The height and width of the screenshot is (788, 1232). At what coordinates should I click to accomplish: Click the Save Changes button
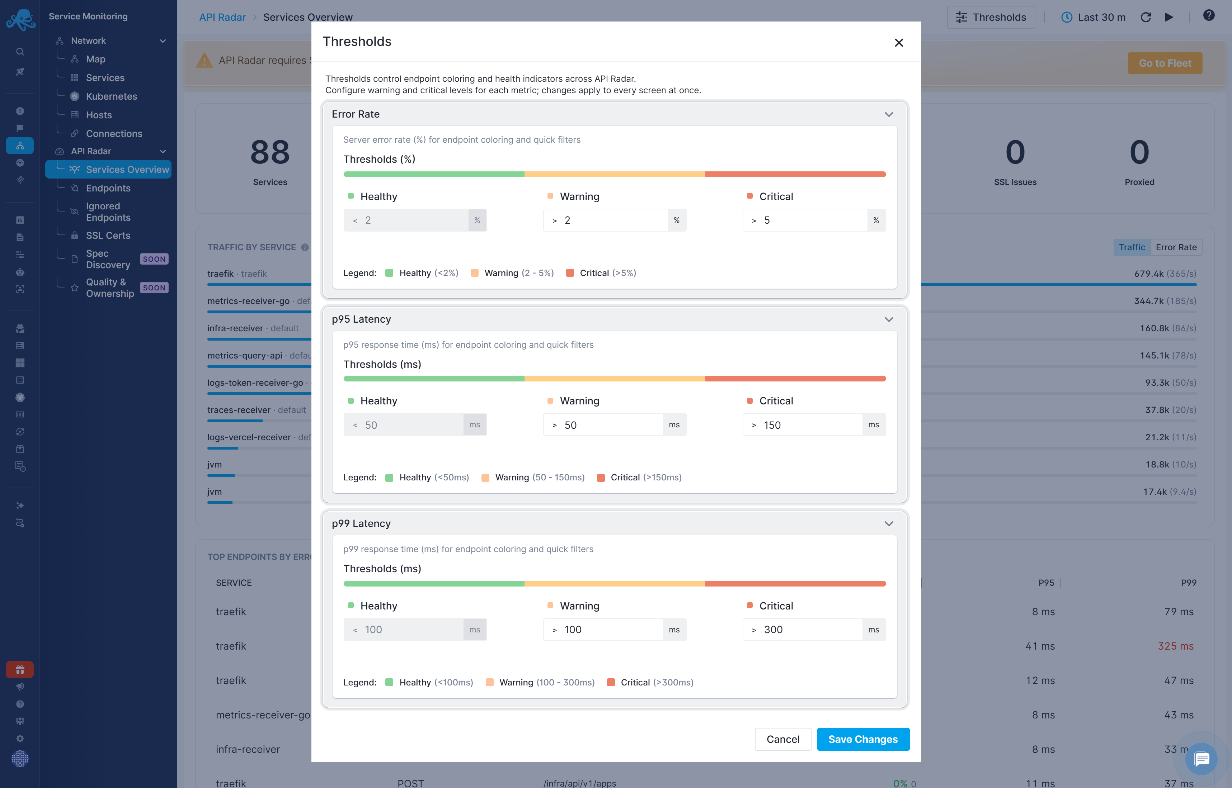coord(863,739)
